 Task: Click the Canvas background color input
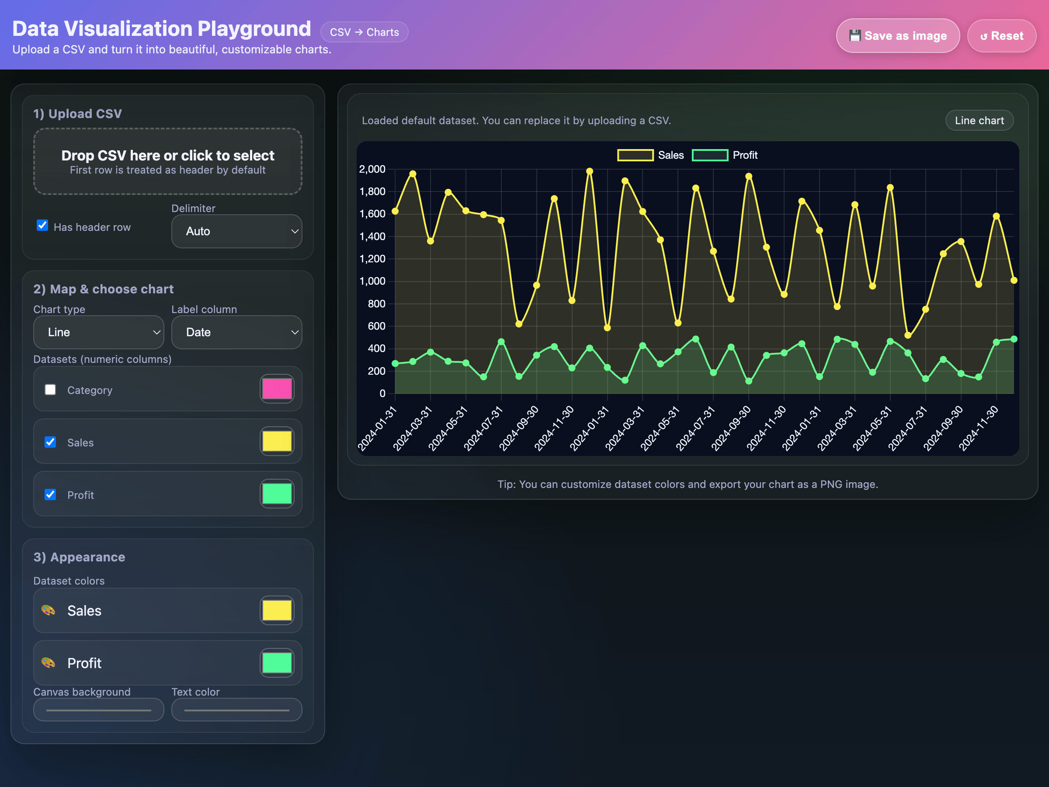click(98, 710)
